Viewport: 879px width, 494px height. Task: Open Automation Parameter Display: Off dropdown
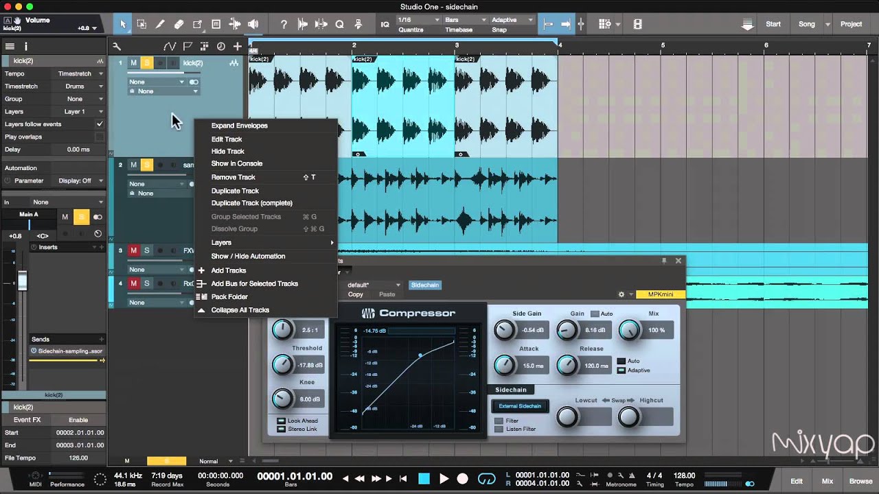pos(79,180)
